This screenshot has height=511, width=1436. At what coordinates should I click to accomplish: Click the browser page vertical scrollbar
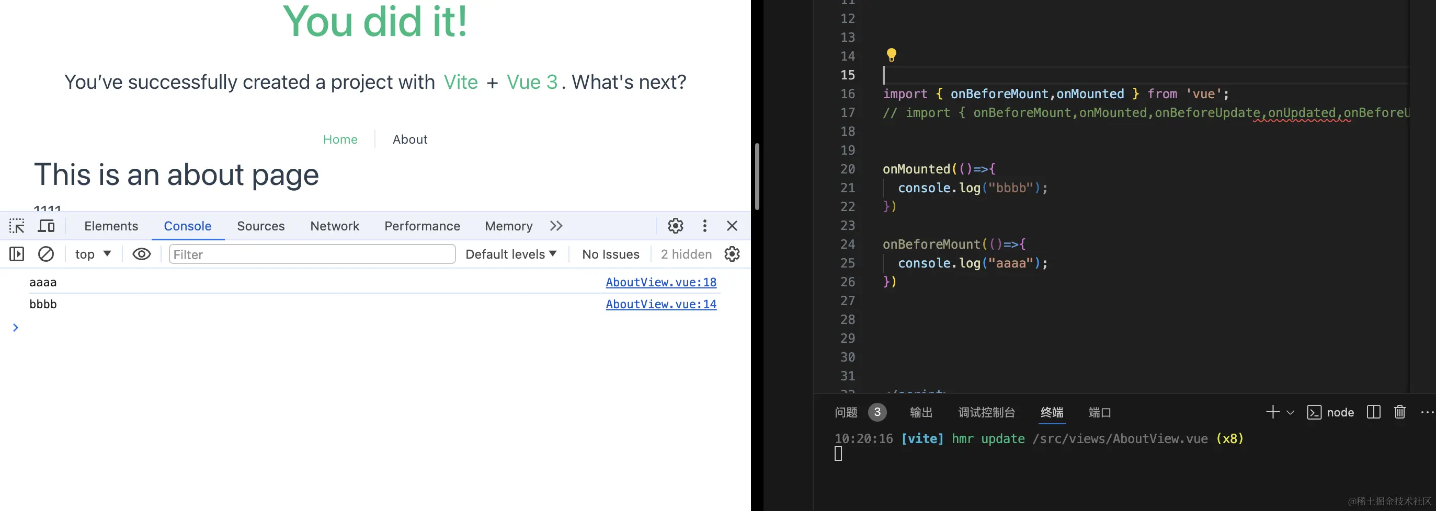757,176
